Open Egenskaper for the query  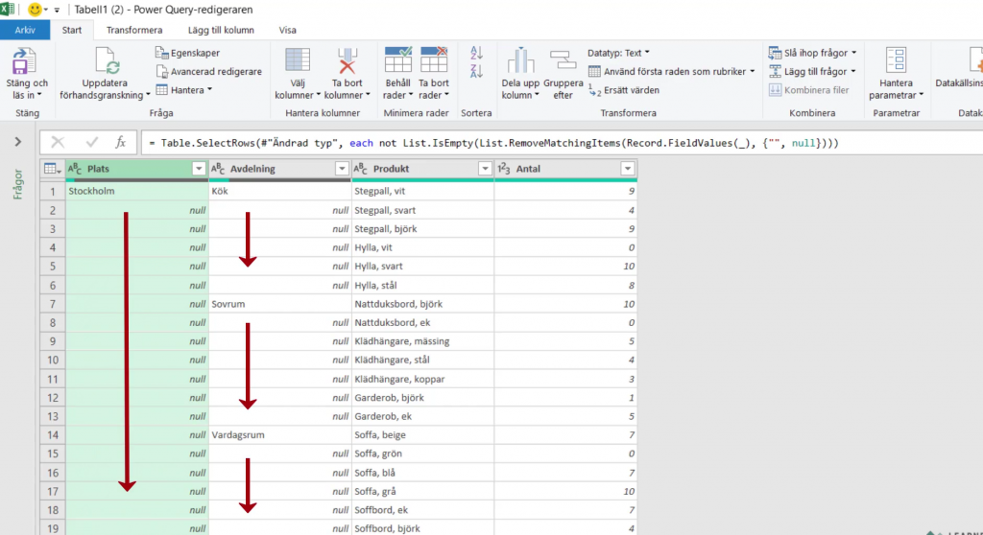click(x=187, y=53)
